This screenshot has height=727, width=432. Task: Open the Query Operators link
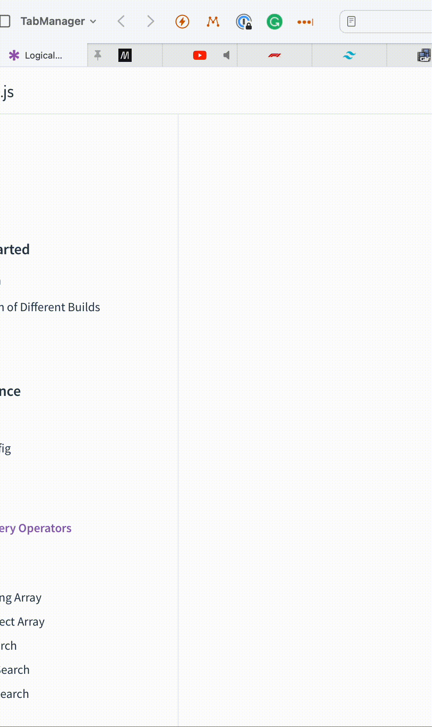coord(36,528)
